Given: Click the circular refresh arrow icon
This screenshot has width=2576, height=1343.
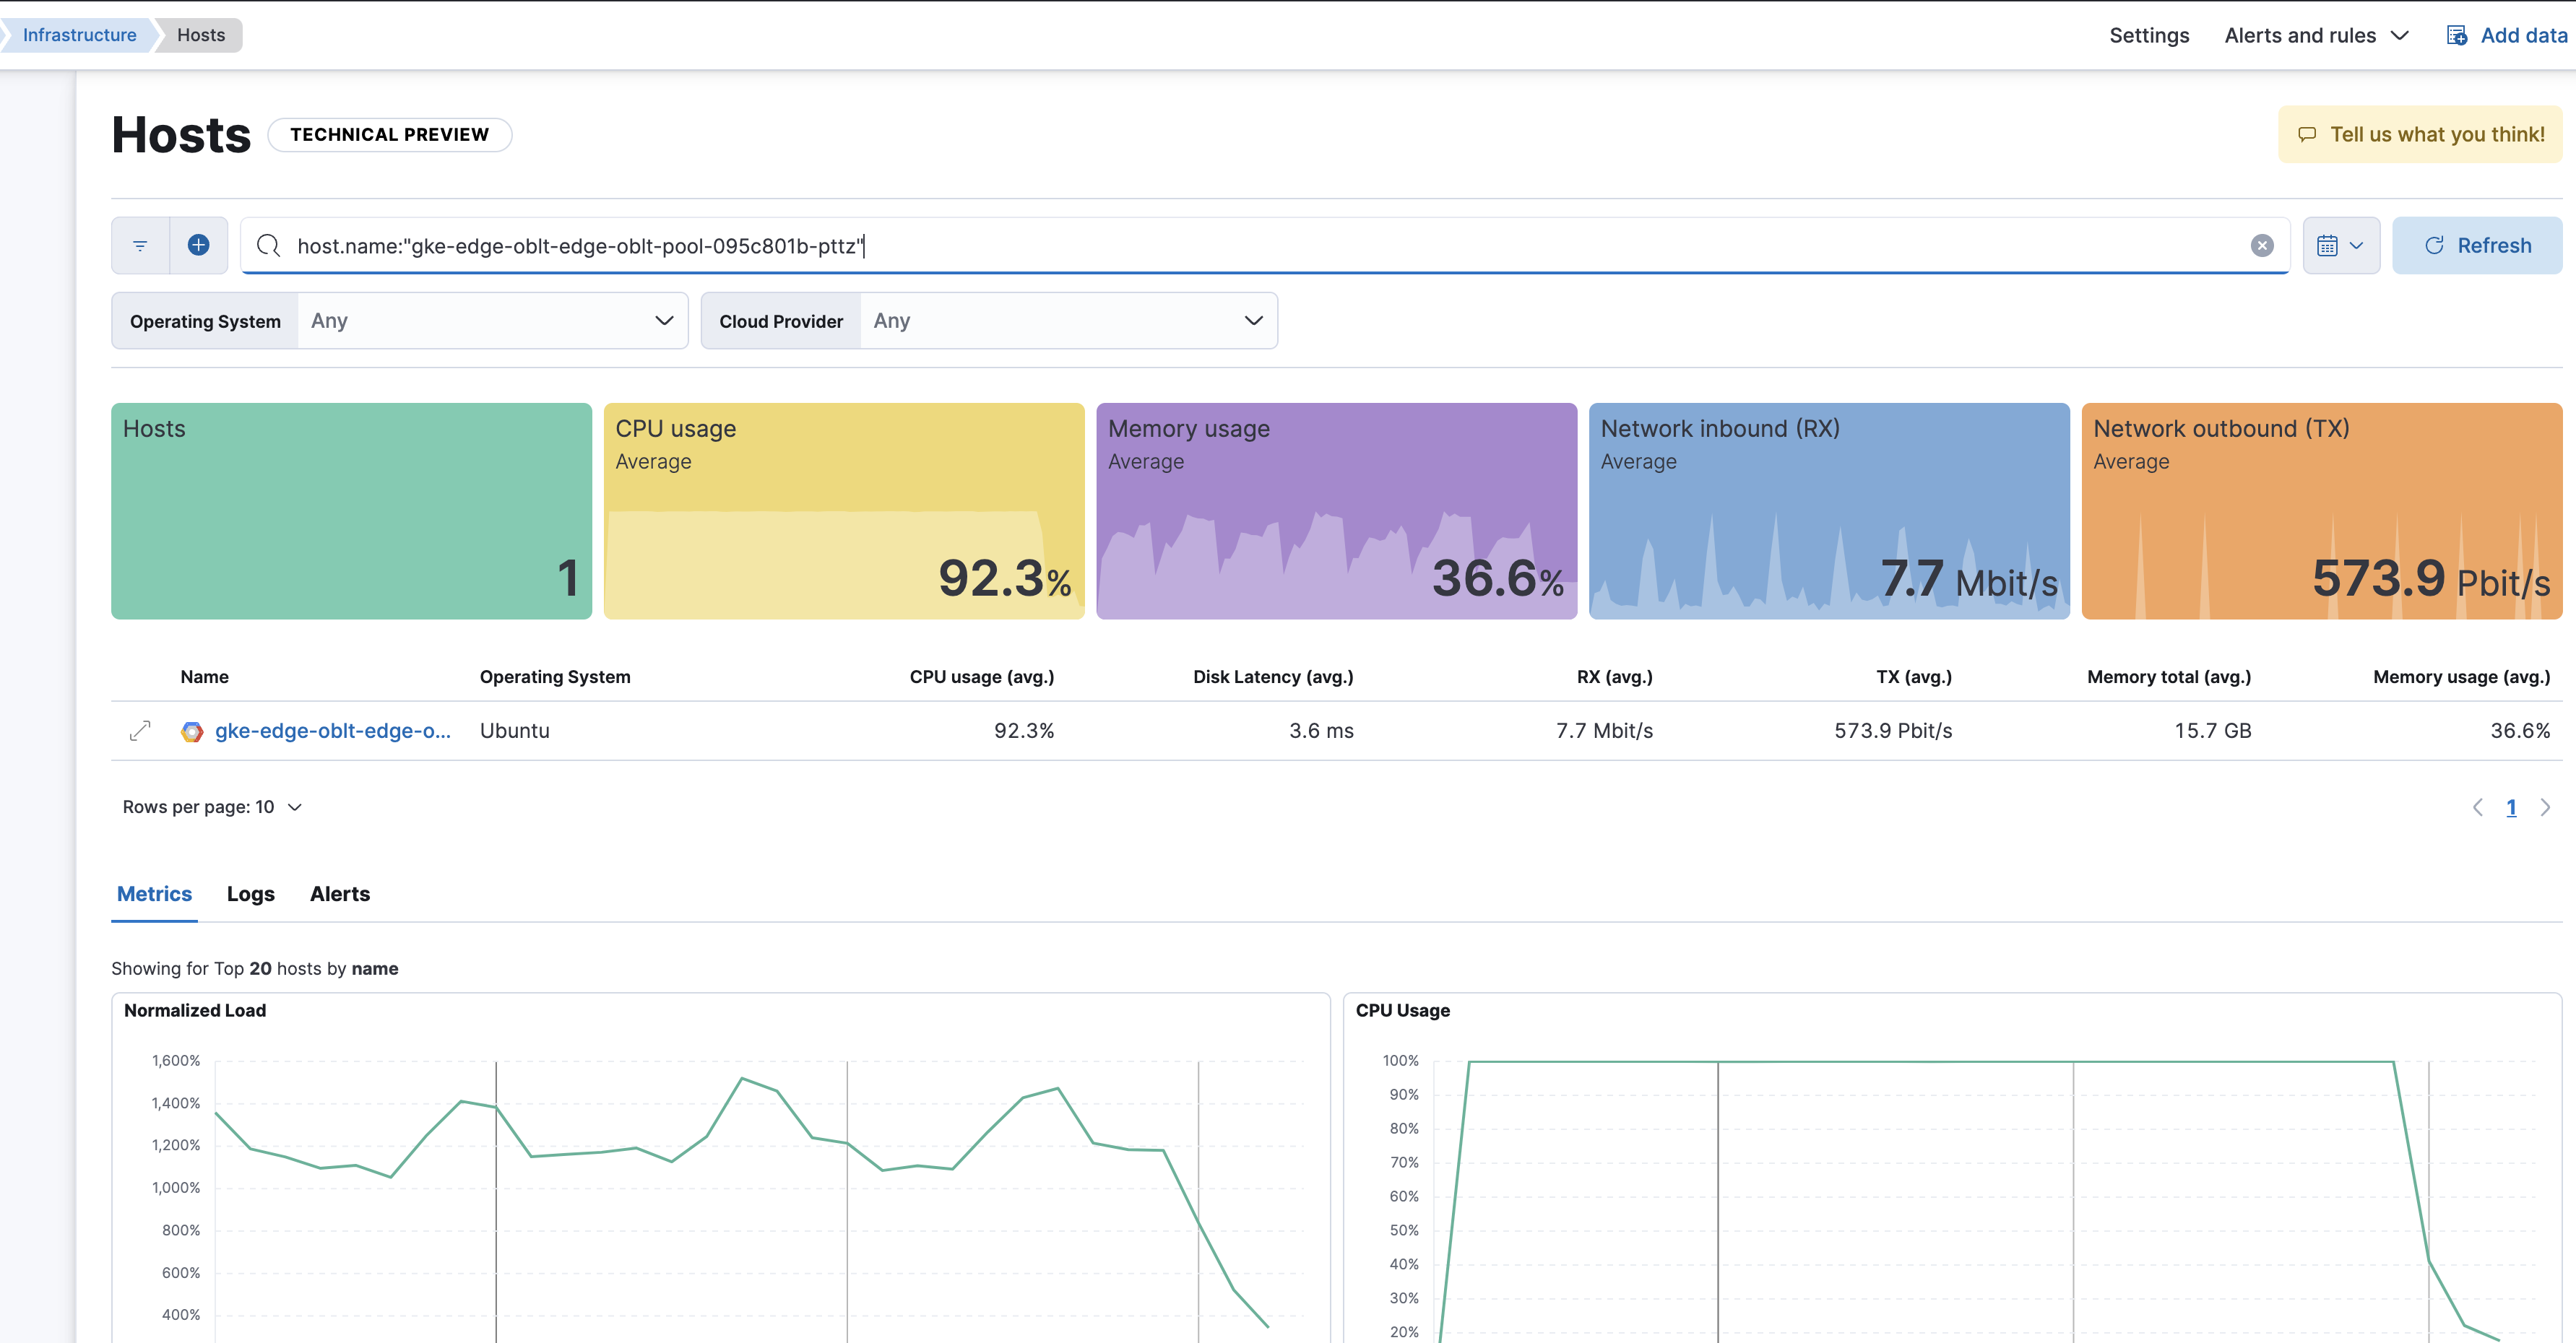Looking at the screenshot, I should tap(2434, 245).
